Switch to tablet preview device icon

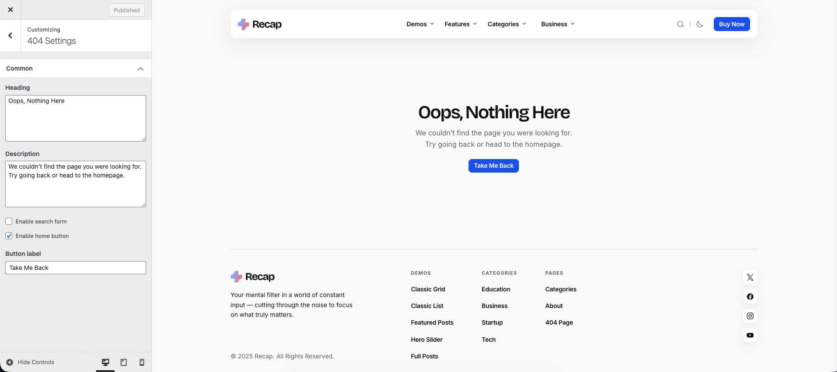124,362
